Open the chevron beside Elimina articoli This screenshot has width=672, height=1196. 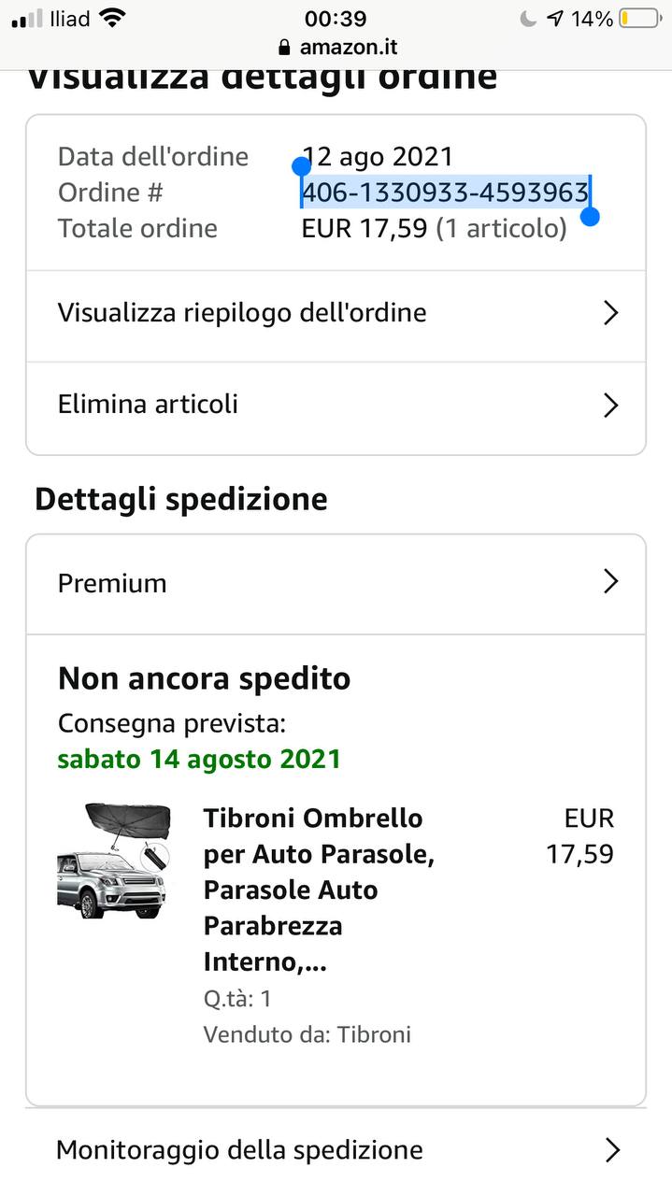pyautogui.click(x=611, y=406)
